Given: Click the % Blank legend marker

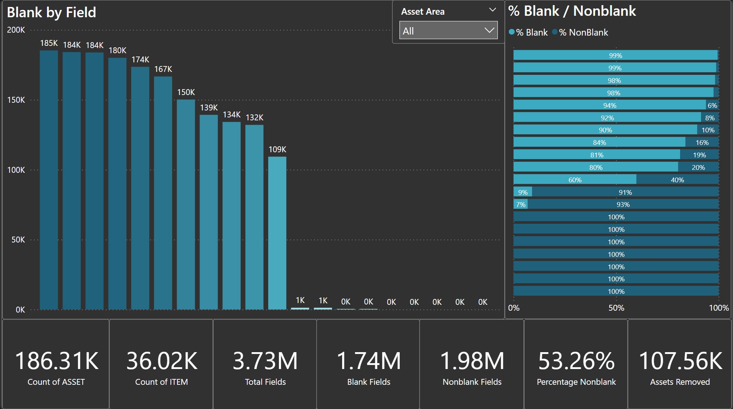Looking at the screenshot, I should (511, 32).
